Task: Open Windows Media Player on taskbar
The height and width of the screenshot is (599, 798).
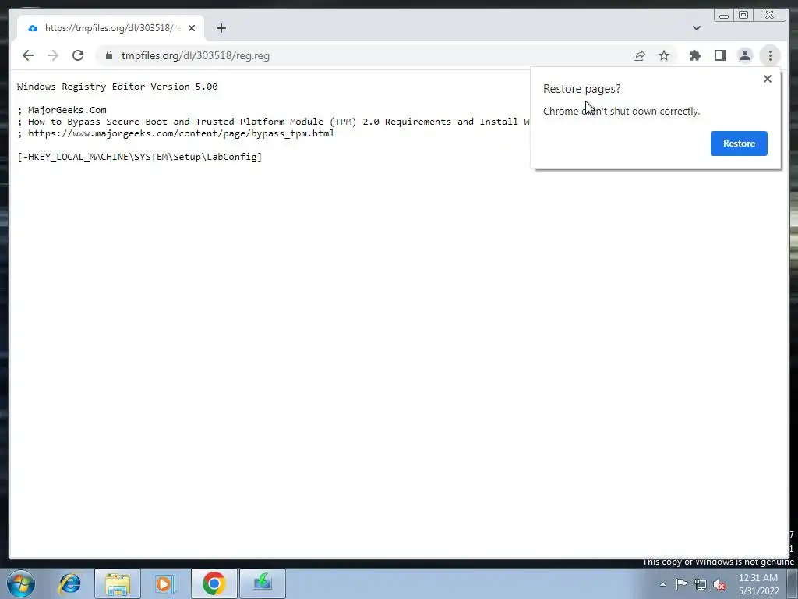Action: (165, 583)
